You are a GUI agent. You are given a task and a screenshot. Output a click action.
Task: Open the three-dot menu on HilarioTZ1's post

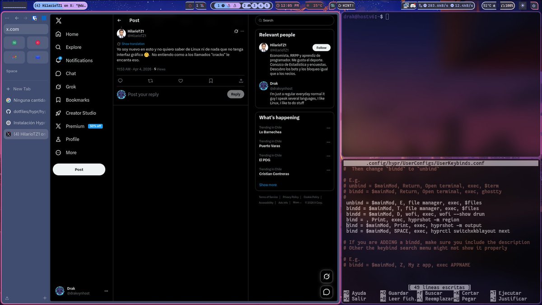click(x=243, y=31)
